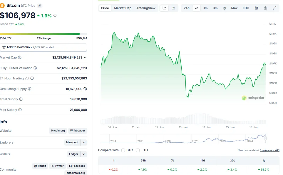Toggle LOG scale on chart
Image resolution: width=283 pixels, height=175 pixels.
coord(246,8)
